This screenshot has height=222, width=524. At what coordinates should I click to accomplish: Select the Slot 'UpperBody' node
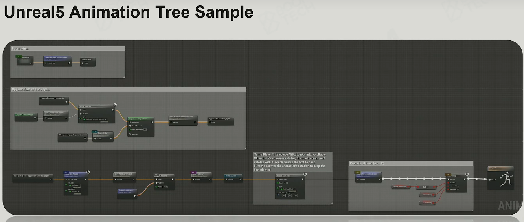pos(103,136)
